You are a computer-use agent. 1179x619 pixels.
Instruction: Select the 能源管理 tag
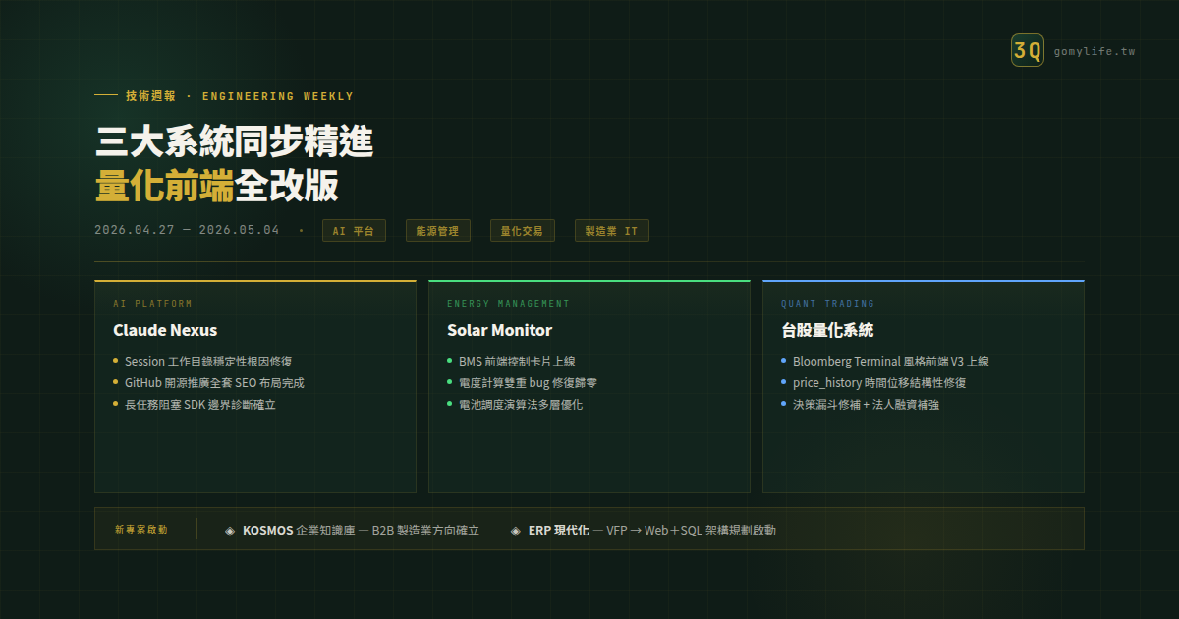[437, 231]
